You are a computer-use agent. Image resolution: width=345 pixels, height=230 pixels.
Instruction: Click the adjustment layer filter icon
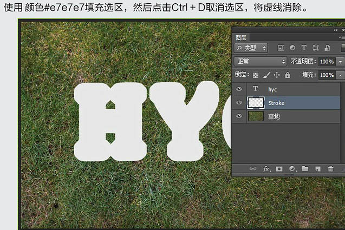tap(292, 48)
